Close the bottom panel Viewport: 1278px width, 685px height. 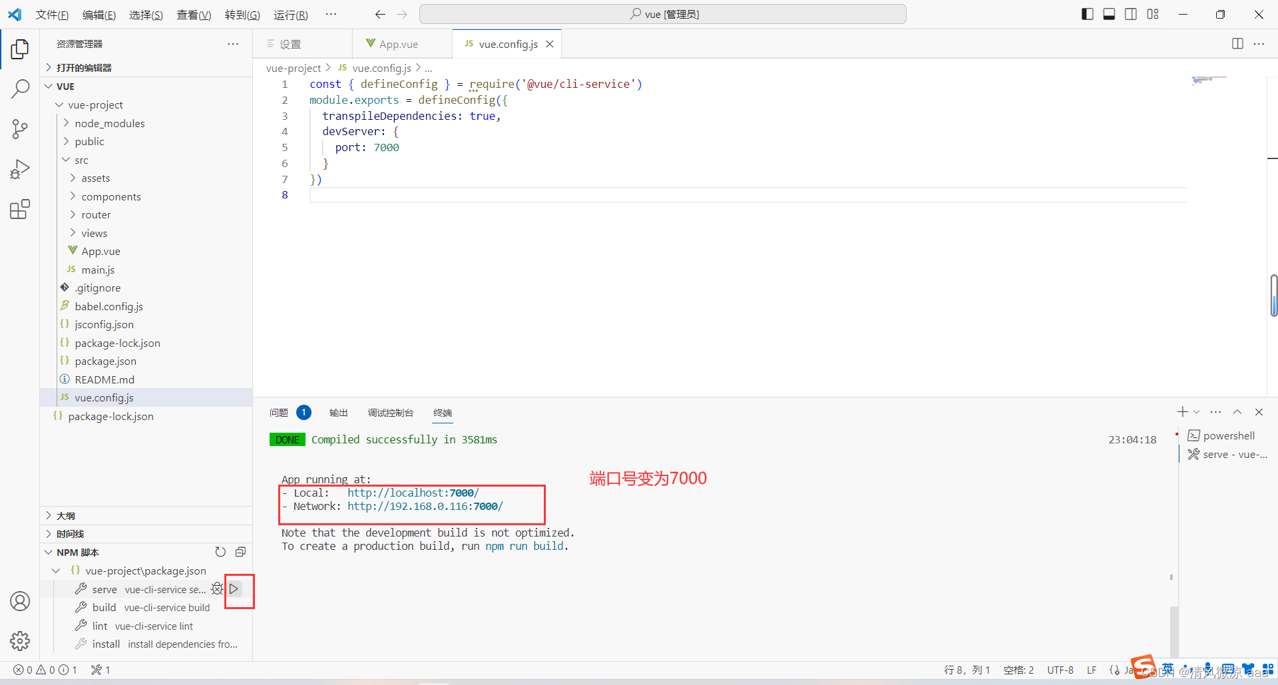click(x=1259, y=412)
